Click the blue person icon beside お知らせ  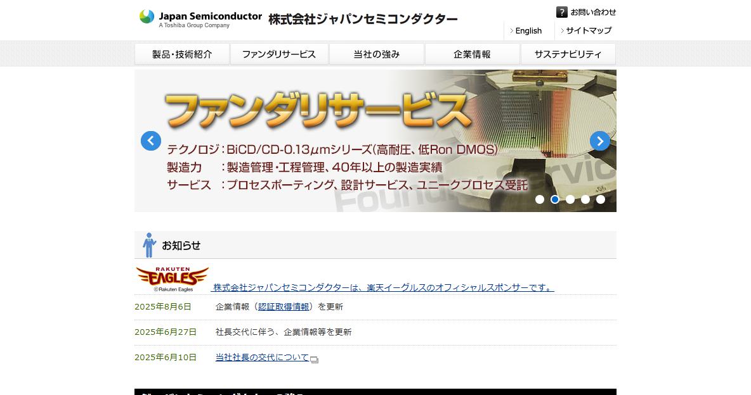[x=150, y=245]
